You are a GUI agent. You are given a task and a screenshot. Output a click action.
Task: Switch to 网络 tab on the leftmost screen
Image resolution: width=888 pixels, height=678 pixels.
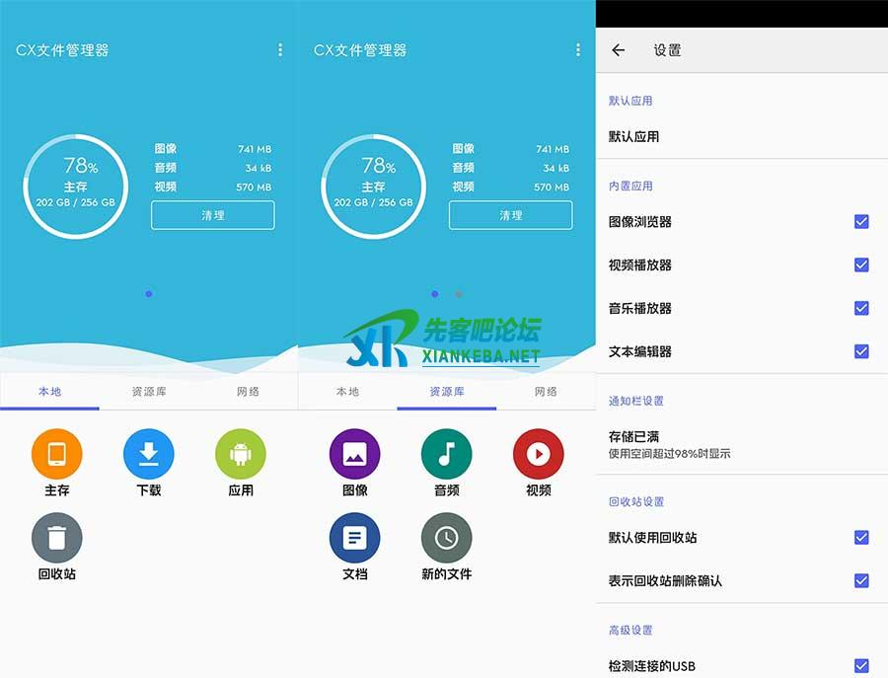pyautogui.click(x=248, y=392)
